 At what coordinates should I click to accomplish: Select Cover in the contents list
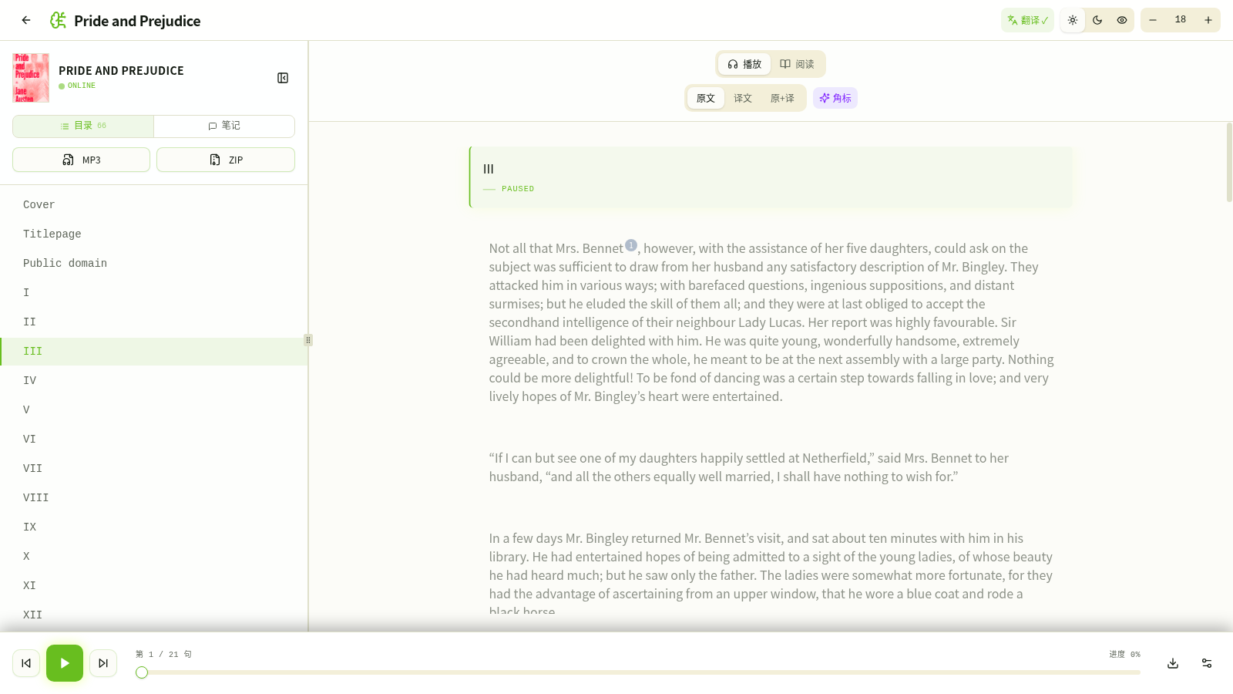tap(154, 204)
